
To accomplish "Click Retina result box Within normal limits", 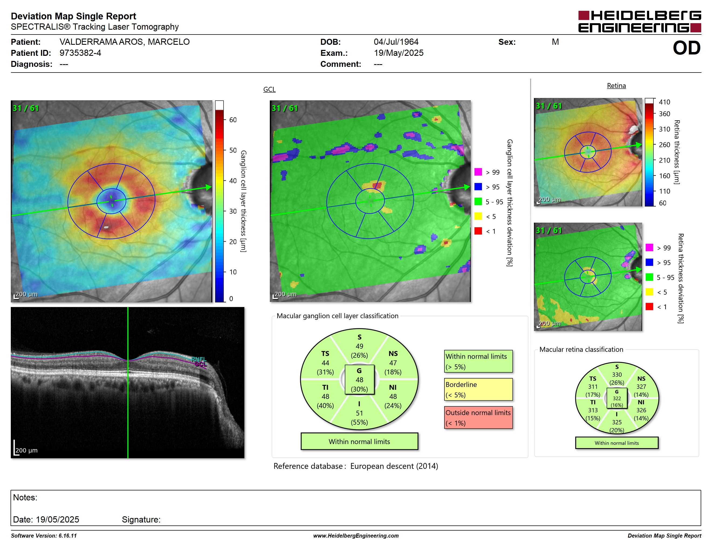I will tap(617, 443).
